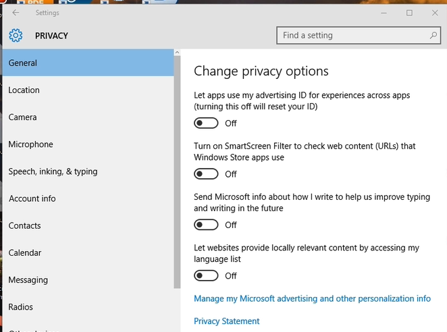Open Manage my Microsoft advertising link
Viewport: 447px width, 332px height.
point(312,298)
